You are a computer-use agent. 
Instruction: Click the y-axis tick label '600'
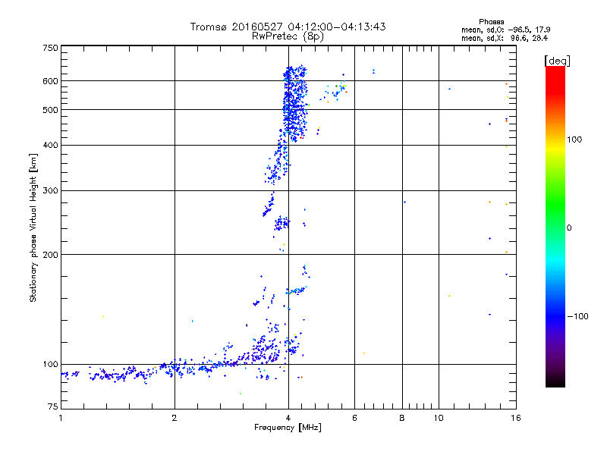pos(50,81)
